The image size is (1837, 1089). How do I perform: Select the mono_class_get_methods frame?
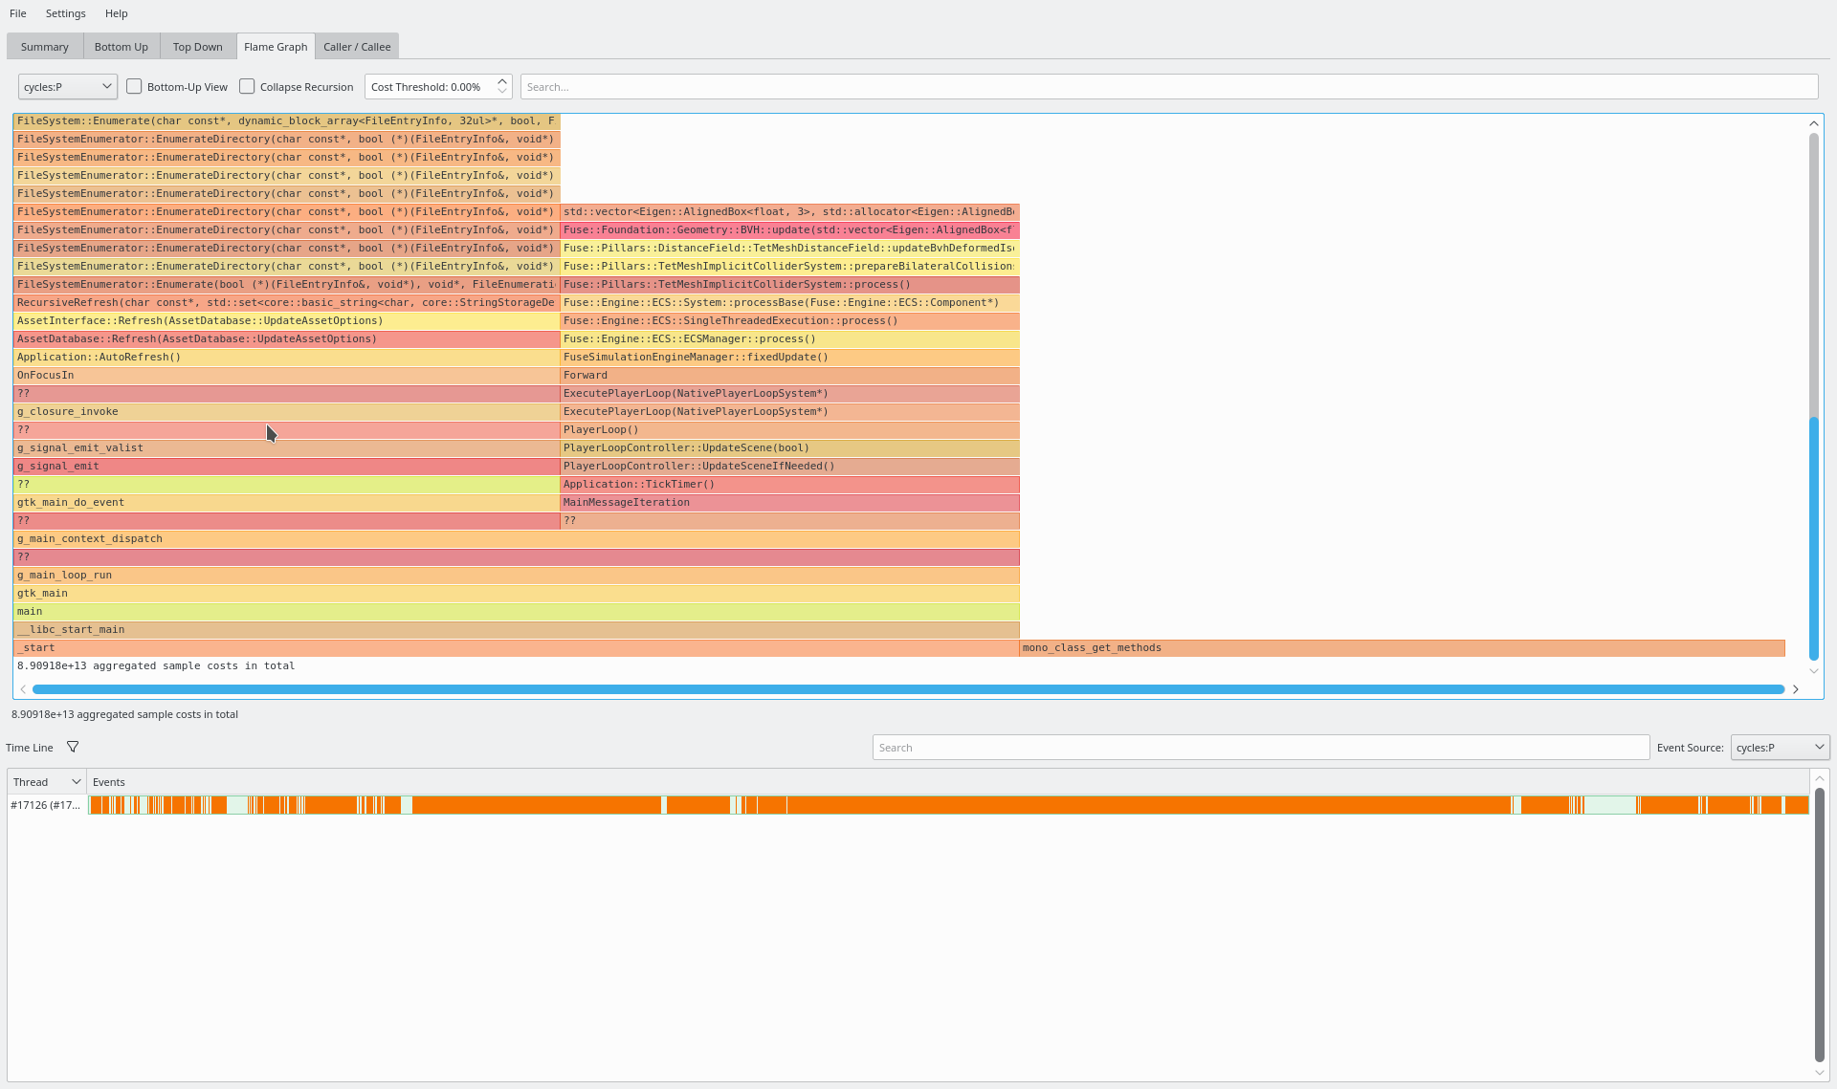coord(1402,648)
